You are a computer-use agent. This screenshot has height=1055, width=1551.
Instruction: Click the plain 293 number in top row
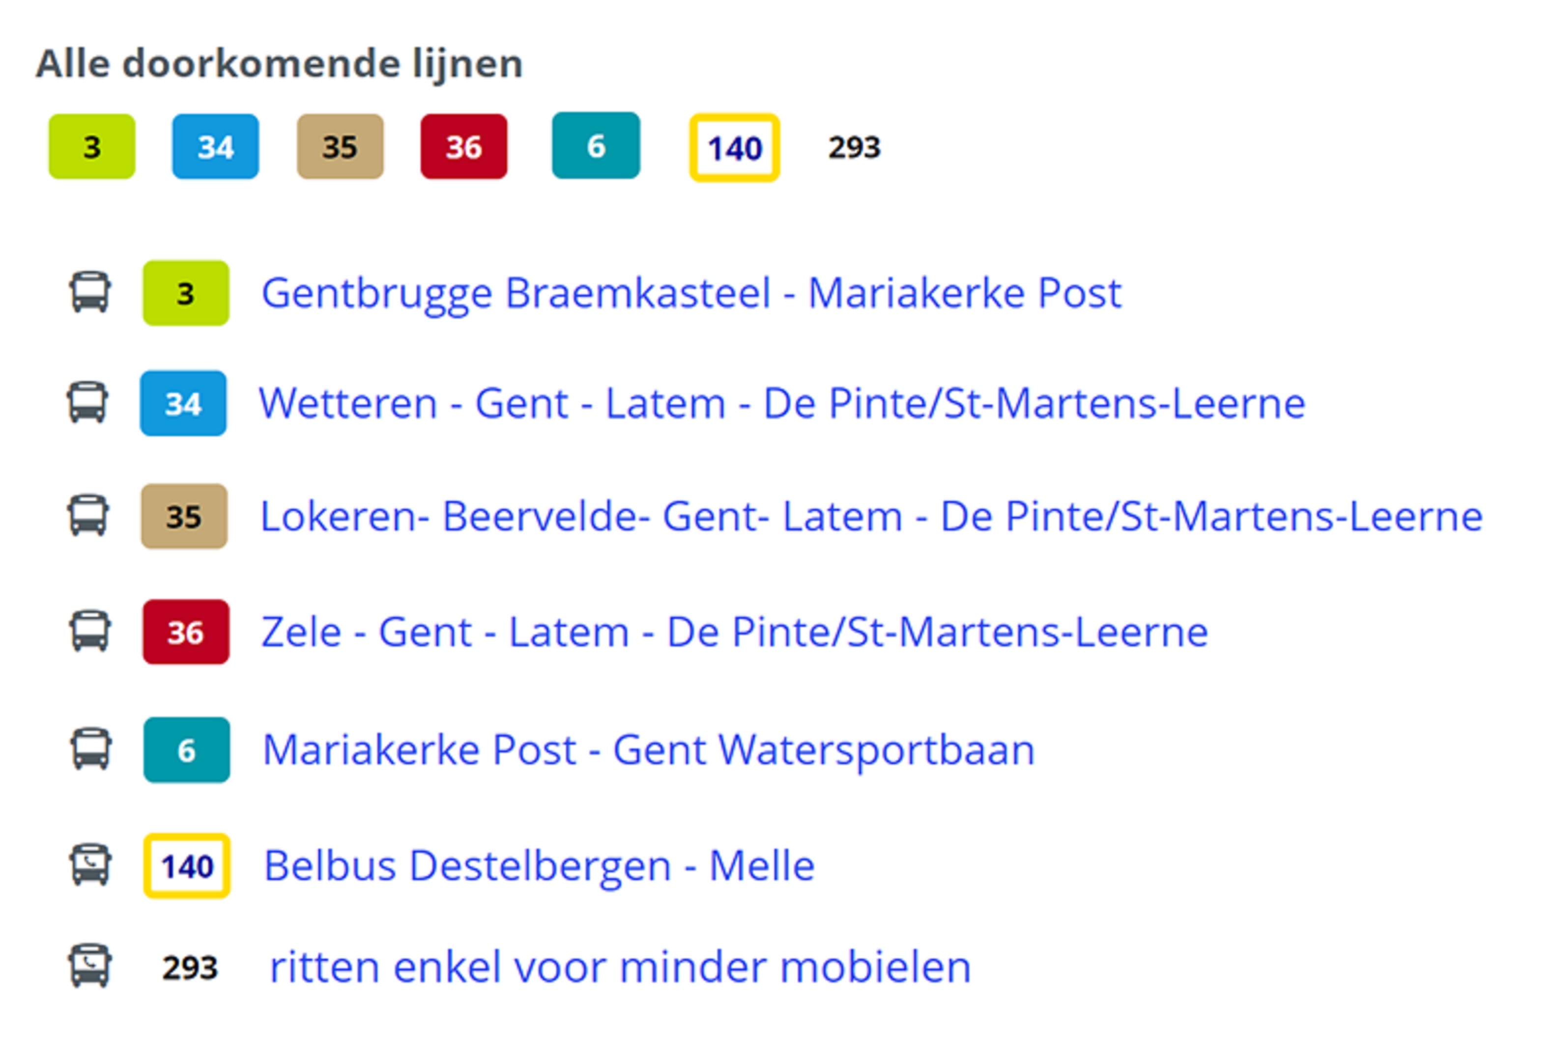click(x=854, y=147)
